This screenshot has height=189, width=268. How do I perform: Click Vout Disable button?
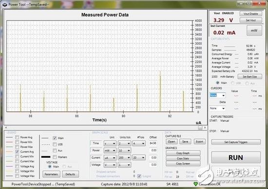pyautogui.click(x=251, y=14)
